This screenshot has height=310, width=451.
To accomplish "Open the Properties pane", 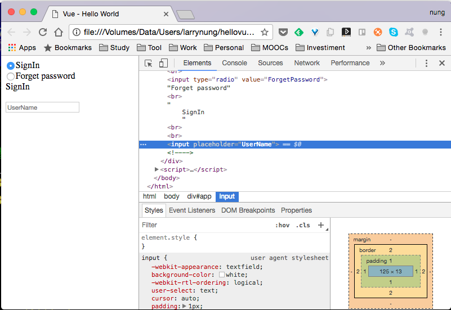I will 296,210.
